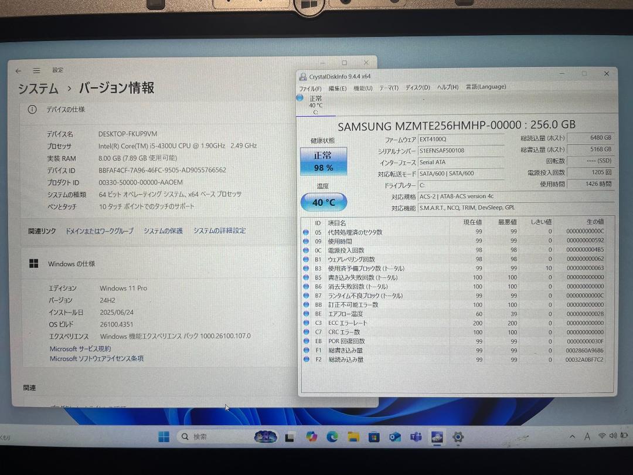
Task: Click the status circle for B5 書き込み失敗回数
Action: click(x=306, y=277)
